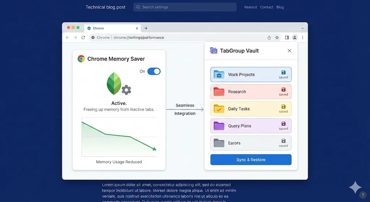The image size is (370, 202).
Task: Click the 'Active.' status text
Action: pyautogui.click(x=119, y=103)
